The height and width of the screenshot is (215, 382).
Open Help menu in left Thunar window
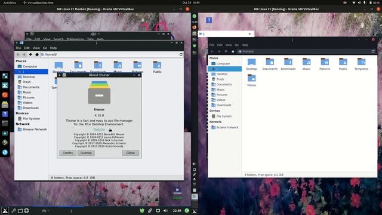(x=53, y=48)
